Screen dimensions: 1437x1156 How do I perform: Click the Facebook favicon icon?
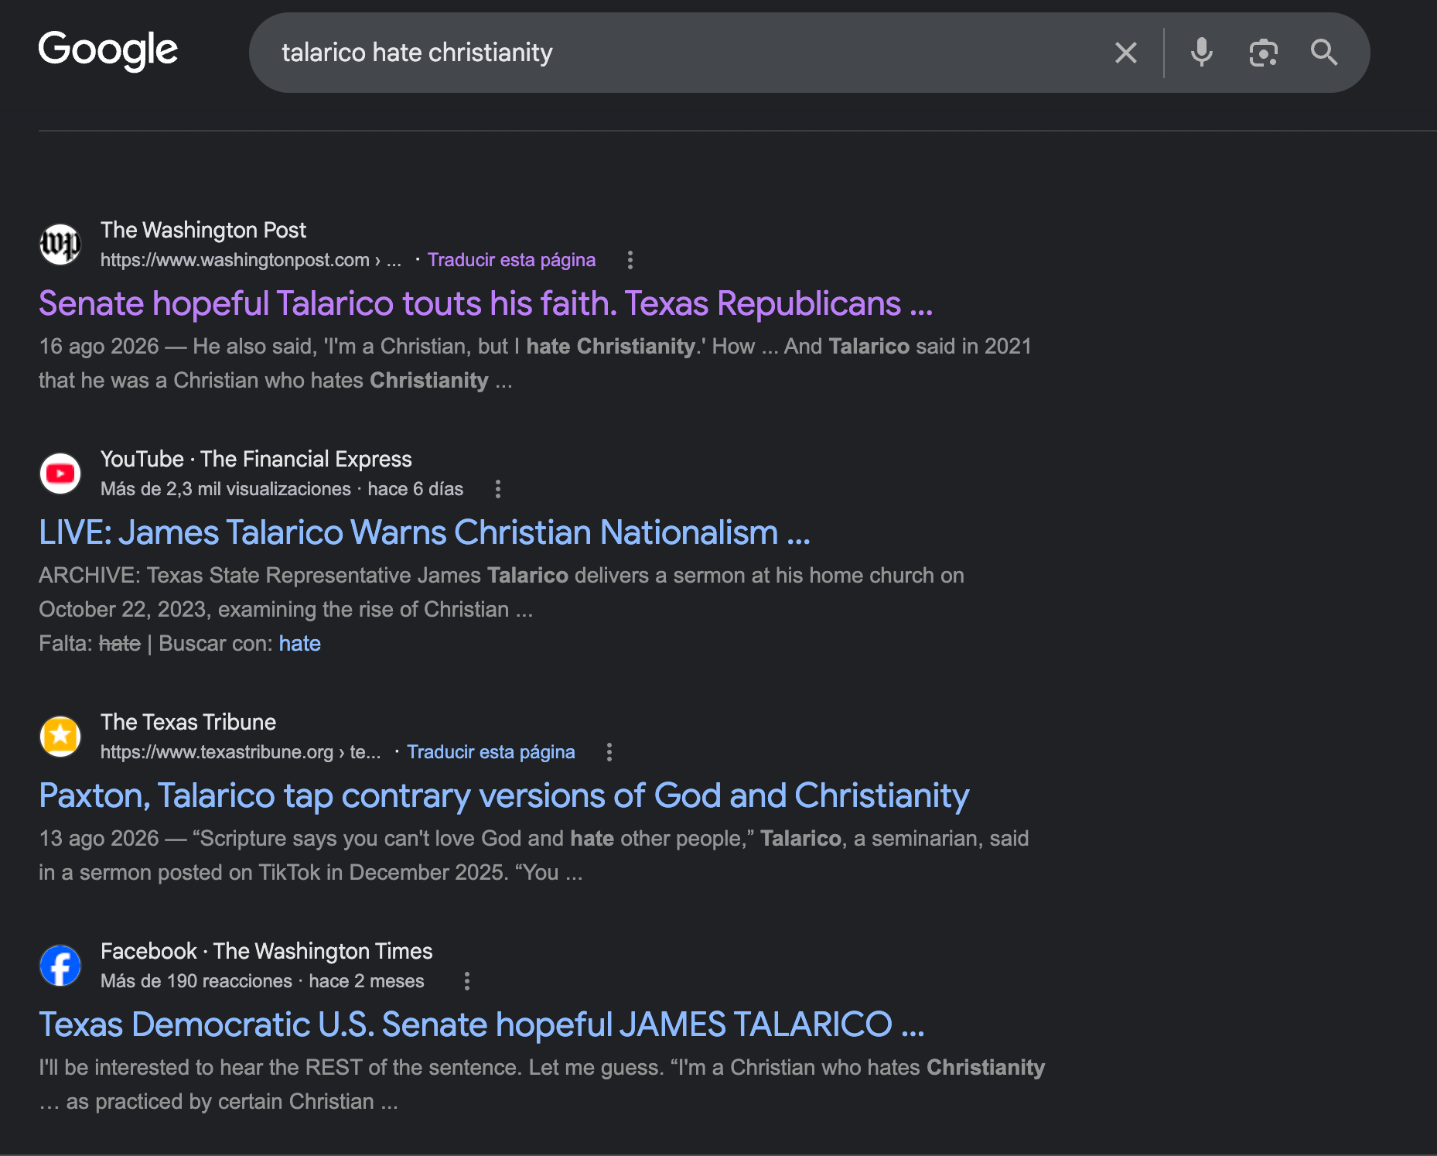click(60, 966)
